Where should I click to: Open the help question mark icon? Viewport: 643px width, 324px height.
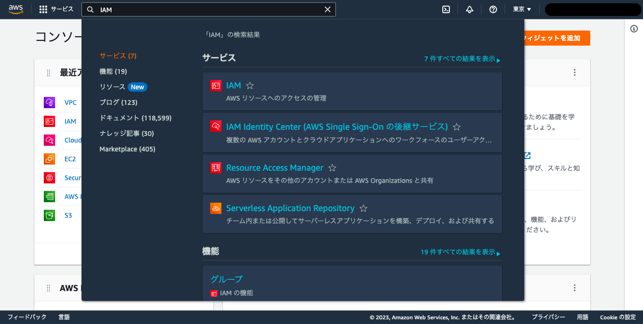[x=493, y=9]
